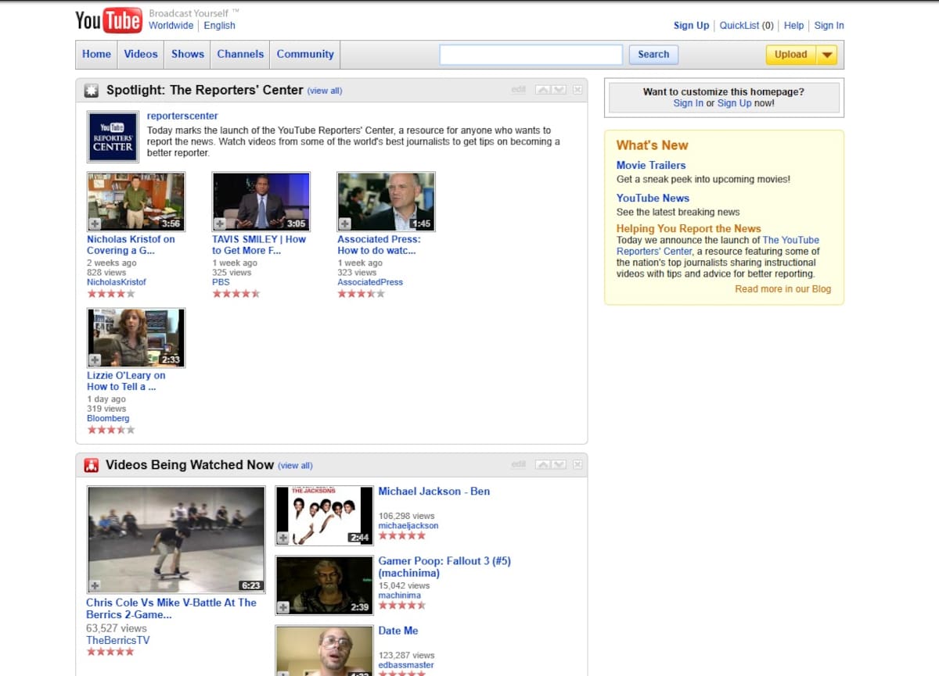Viewport: 939px width, 676px height.
Task: Close the Spotlight module
Action: tap(577, 90)
